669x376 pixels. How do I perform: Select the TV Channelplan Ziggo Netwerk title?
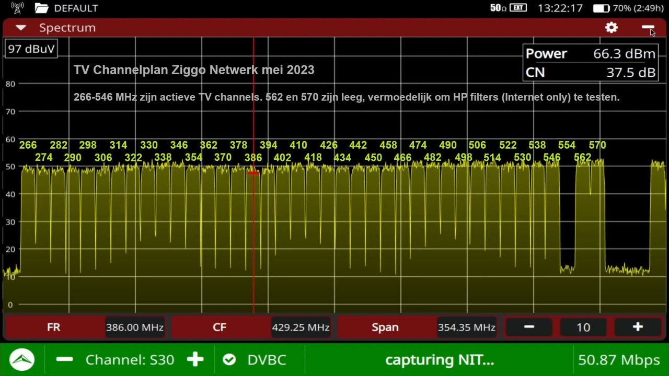[194, 70]
